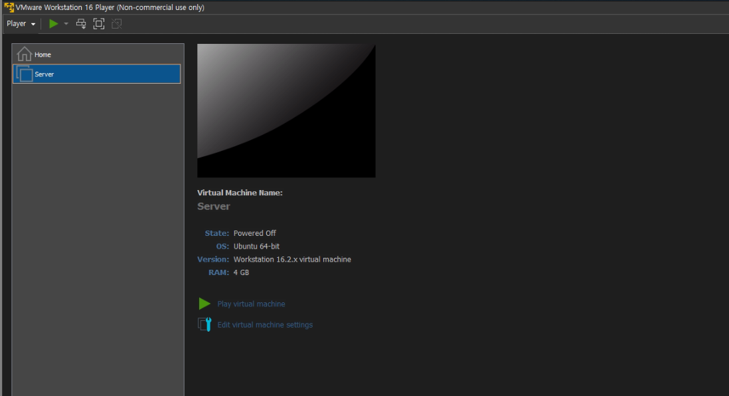Open the Player menu
729x396 pixels.
21,24
